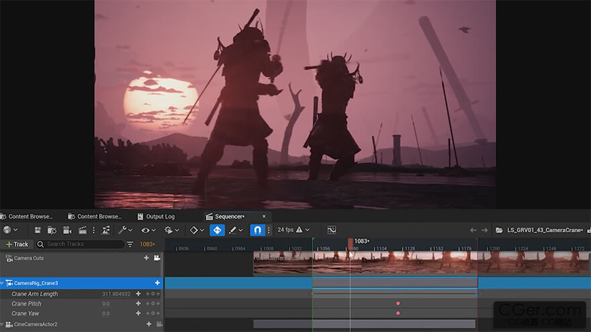Click the Search Tracks field

(x=81, y=244)
